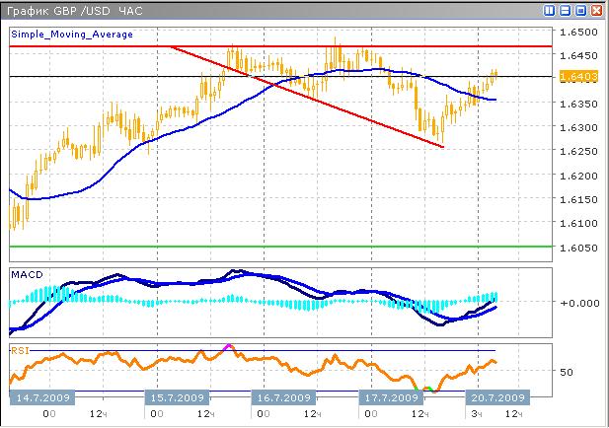The width and height of the screenshot is (609, 428).
Task: Maximize the GBP/USD chart window
Action: coord(580,10)
